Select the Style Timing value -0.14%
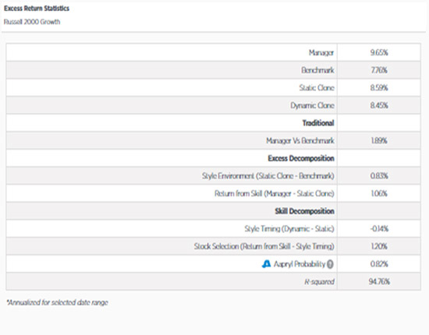 click(379, 229)
